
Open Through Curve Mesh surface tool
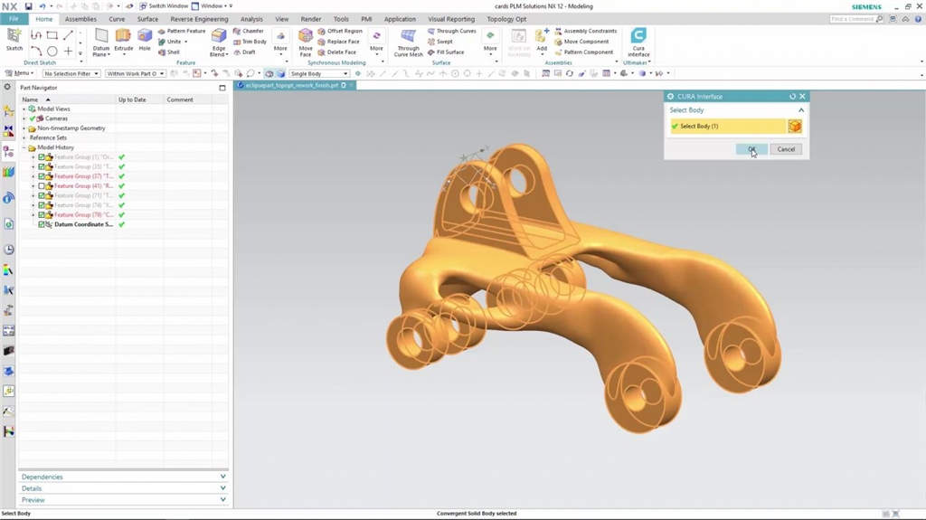[x=408, y=40]
